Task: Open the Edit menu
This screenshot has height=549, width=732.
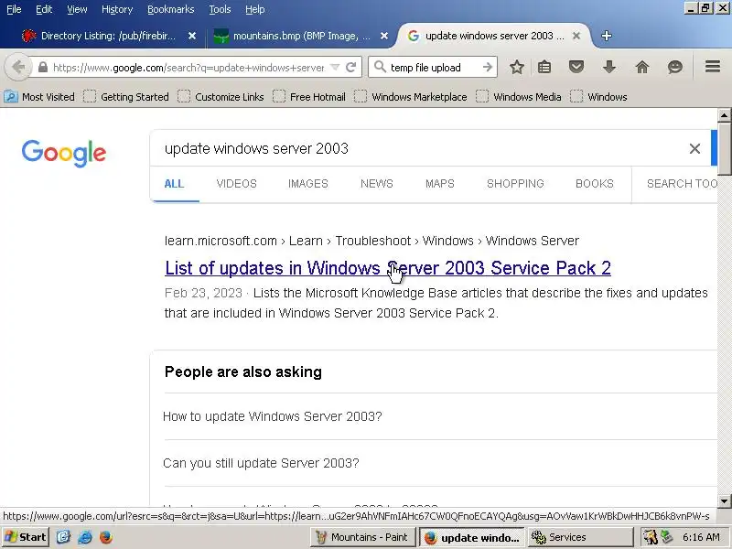Action: [44, 9]
